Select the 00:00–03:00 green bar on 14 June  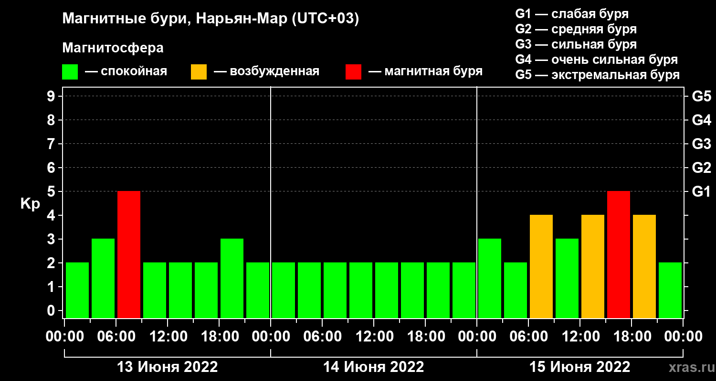(284, 290)
